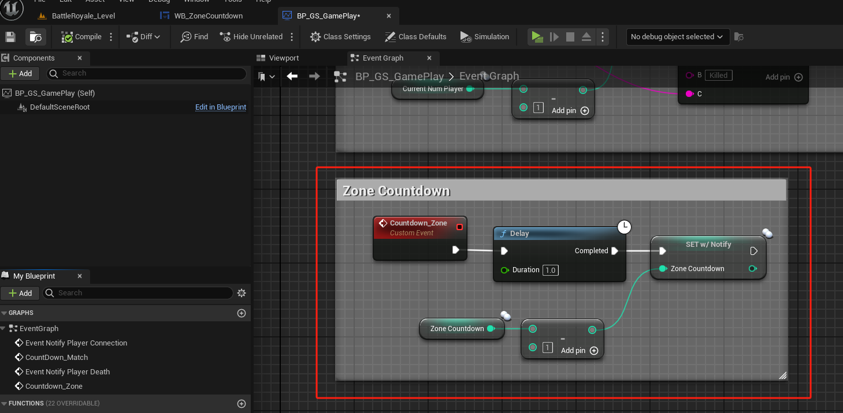Open My Blueprint settings gear
This screenshot has width=843, height=413.
coord(242,293)
